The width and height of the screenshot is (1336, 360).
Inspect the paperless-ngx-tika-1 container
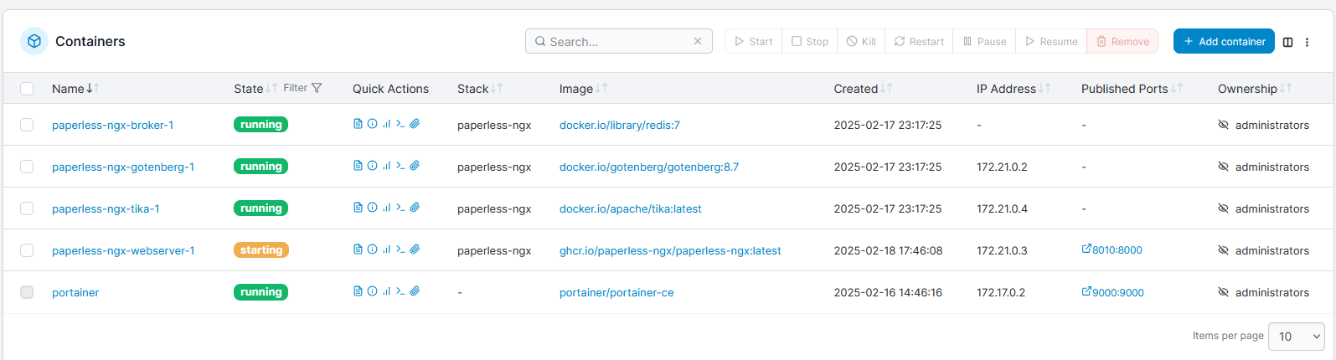pos(372,208)
